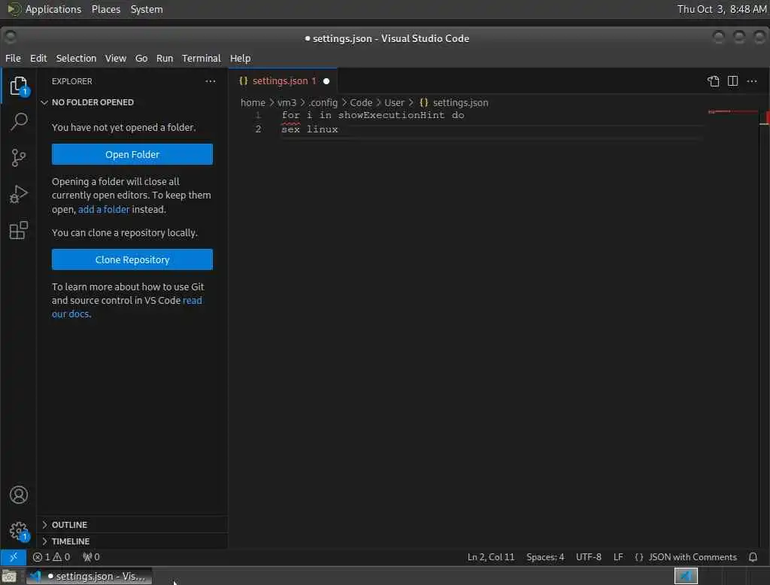This screenshot has width=770, height=585.
Task: Follow the 'add a folder' link
Action: [104, 209]
